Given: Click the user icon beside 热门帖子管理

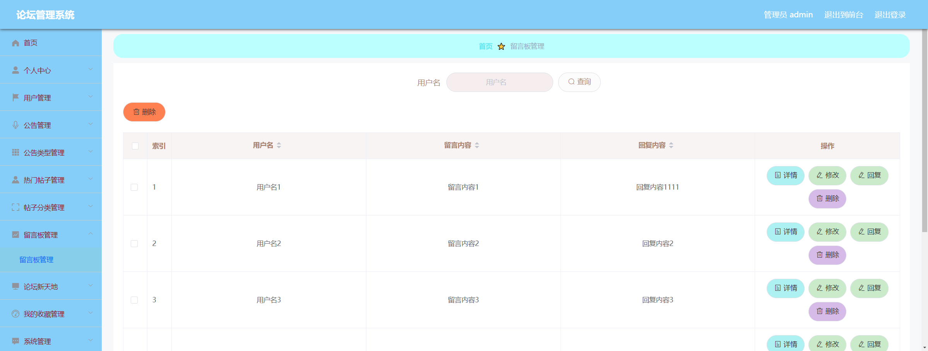Looking at the screenshot, I should 15,180.
